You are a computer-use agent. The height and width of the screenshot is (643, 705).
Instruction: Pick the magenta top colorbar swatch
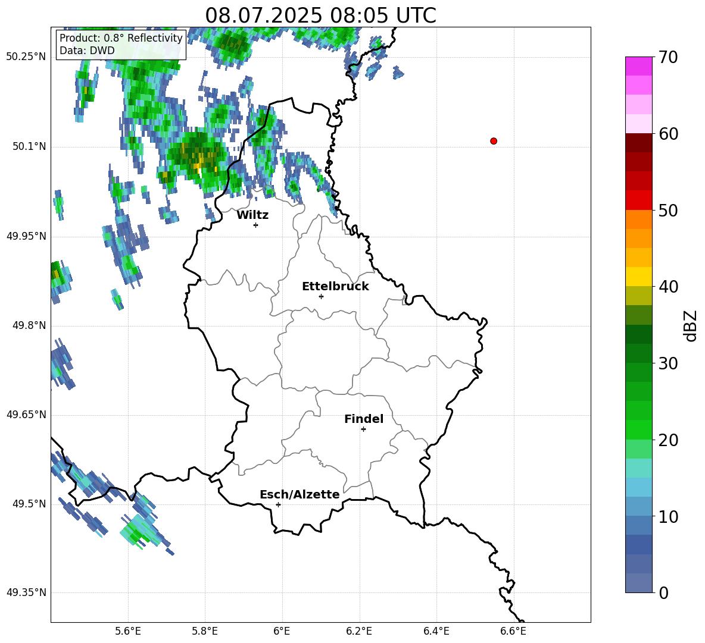pyautogui.click(x=638, y=66)
